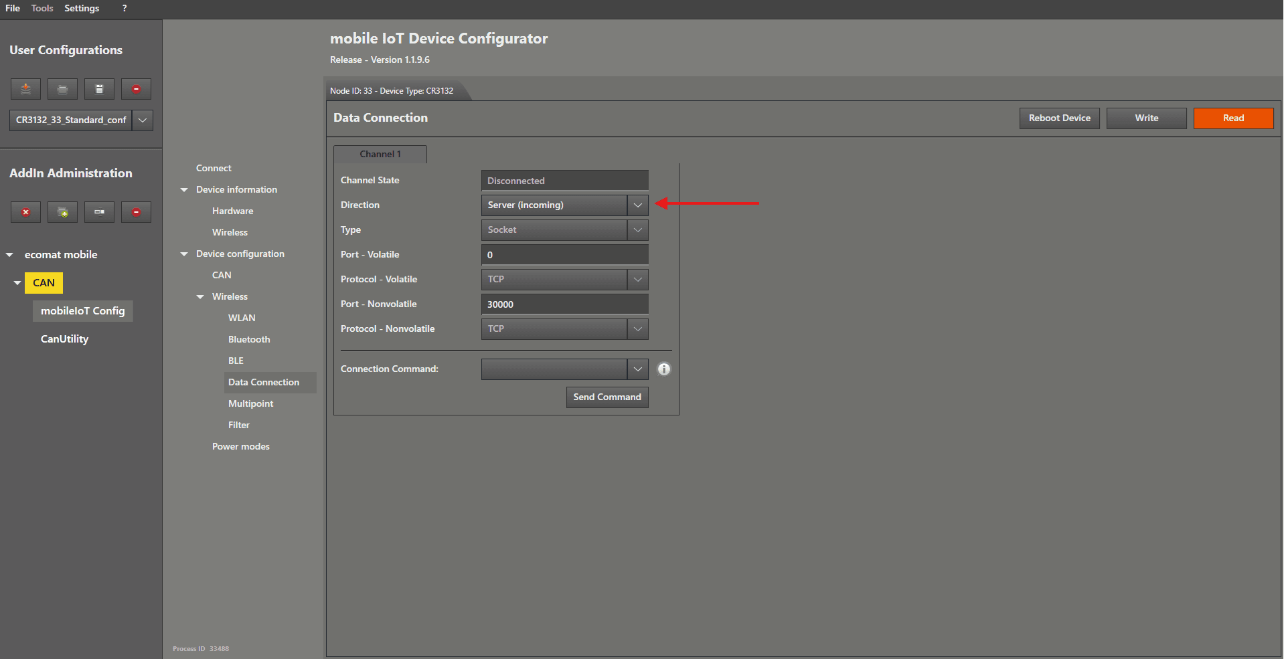Screen dimensions: 1284x659
Task: Click the open folder icon under User Configurations
Action: (62, 89)
